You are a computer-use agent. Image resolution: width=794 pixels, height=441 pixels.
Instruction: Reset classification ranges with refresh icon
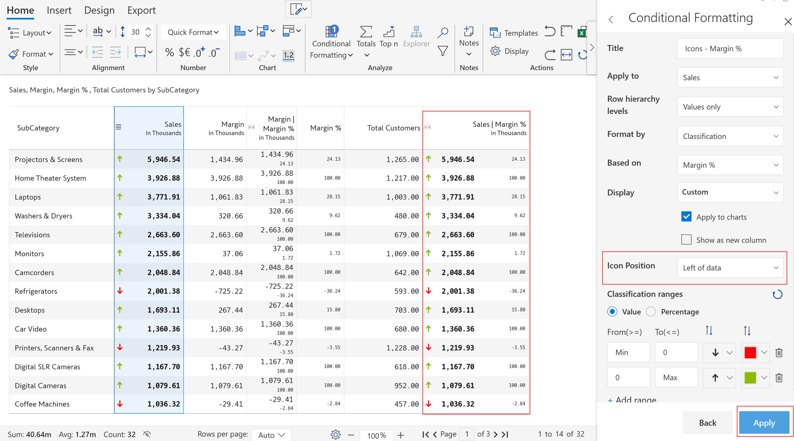tap(777, 295)
